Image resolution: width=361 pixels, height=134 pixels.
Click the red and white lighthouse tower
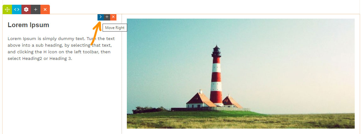(x=216, y=76)
